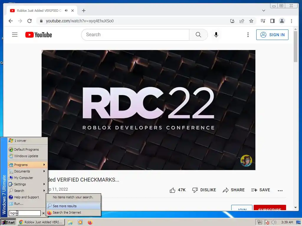Screen dimensions: 302x226
Task: Open more actions ellipsis under video
Action: point(280,190)
